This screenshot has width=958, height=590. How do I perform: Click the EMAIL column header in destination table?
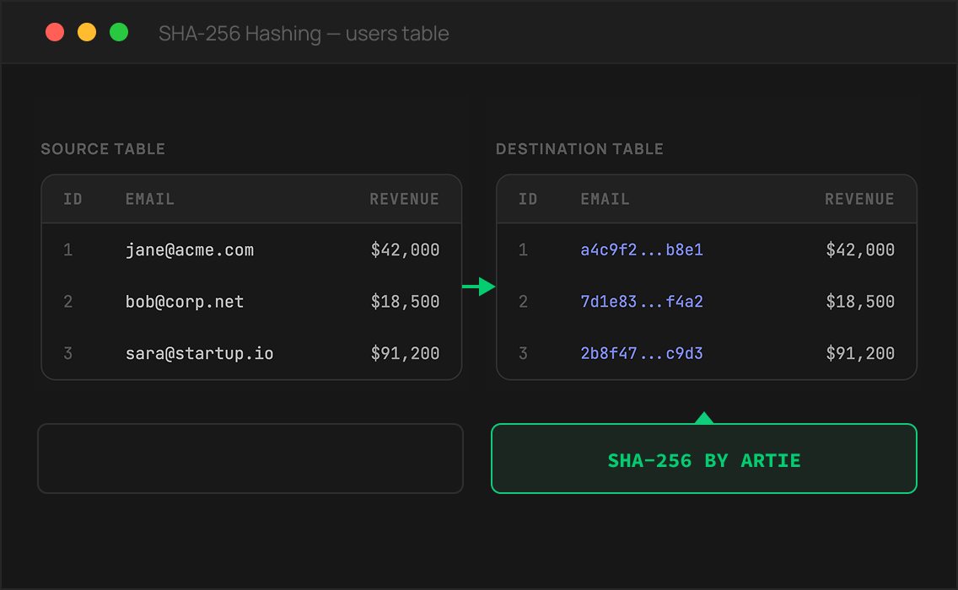click(605, 199)
